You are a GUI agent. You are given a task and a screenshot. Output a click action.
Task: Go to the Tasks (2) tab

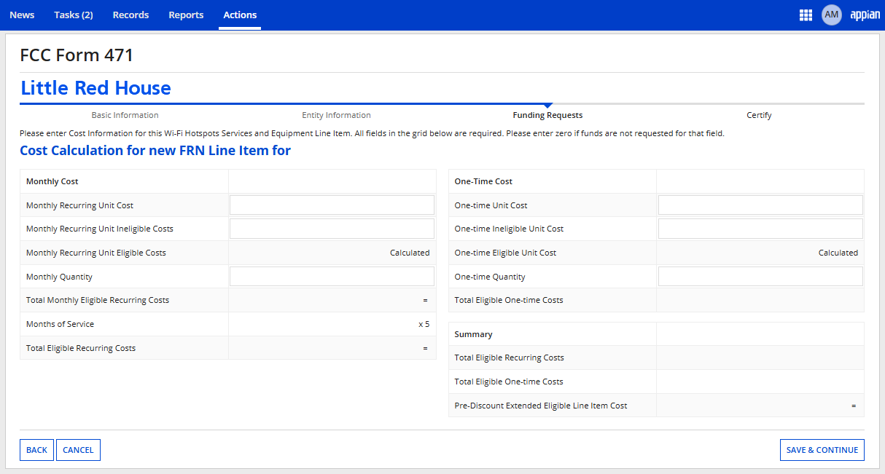click(x=74, y=15)
